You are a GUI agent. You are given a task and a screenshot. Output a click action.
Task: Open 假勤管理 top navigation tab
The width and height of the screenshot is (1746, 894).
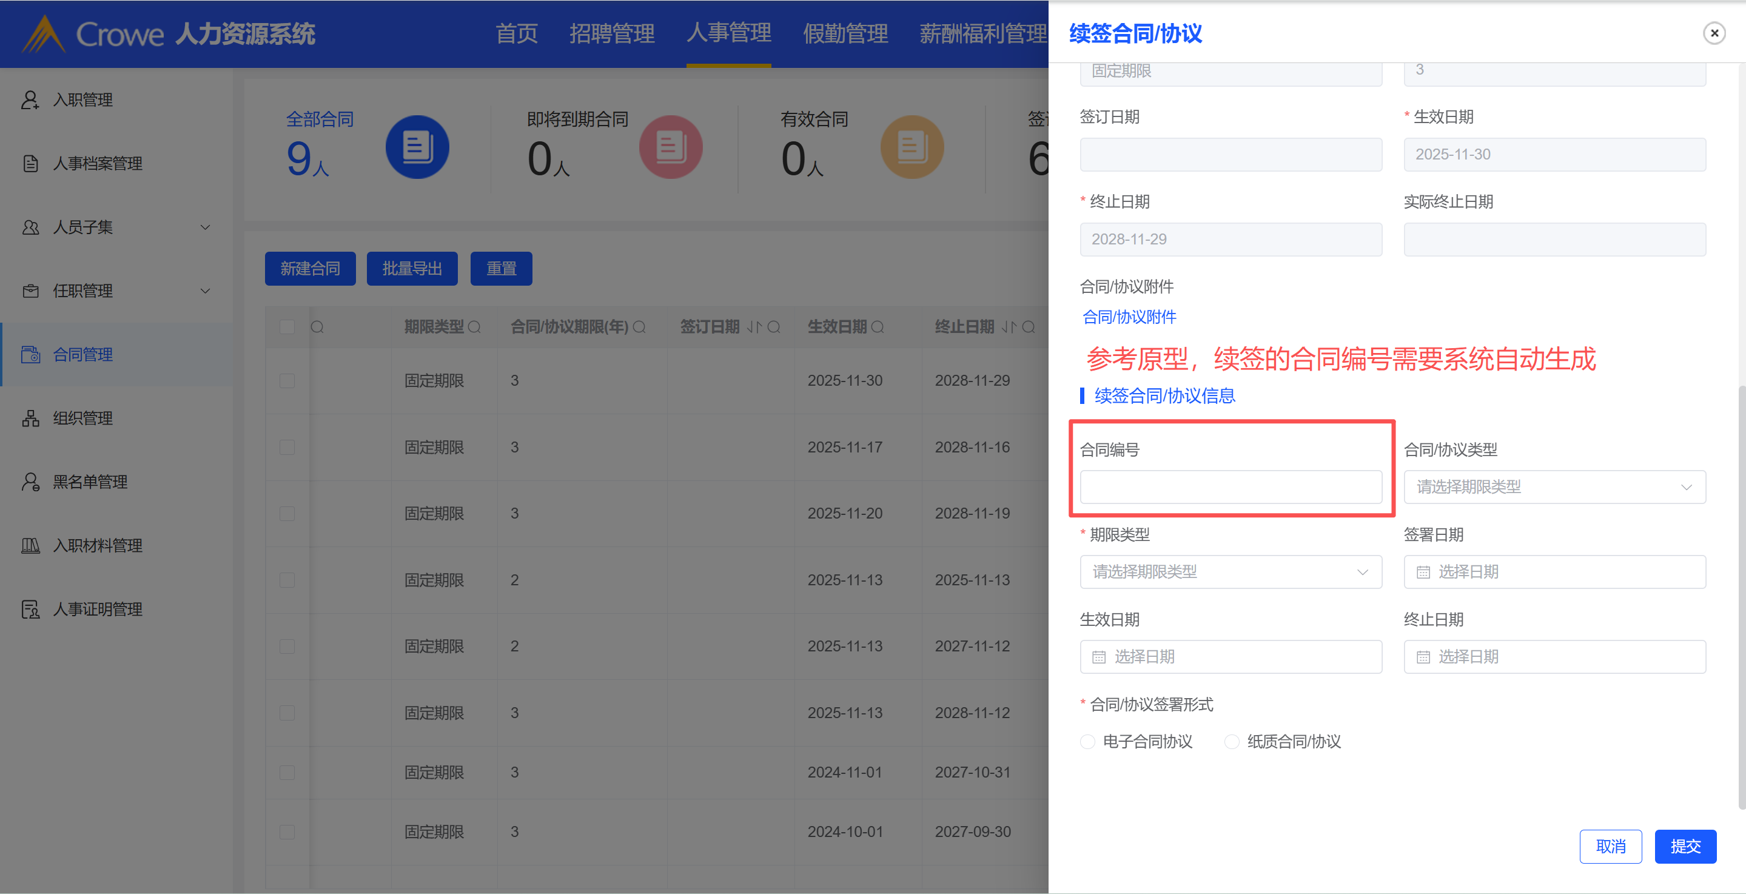tap(845, 33)
